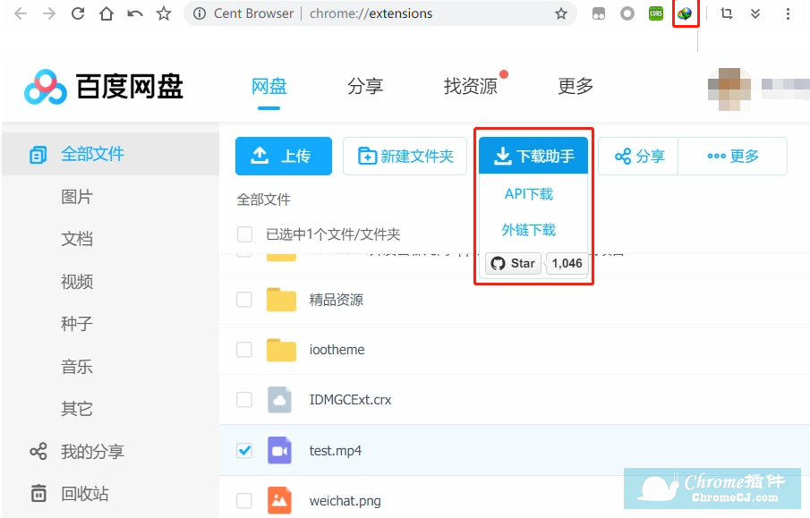Screen dimensions: 810x518
Task: Choose API下载 from download helper menu
Action: [x=529, y=194]
